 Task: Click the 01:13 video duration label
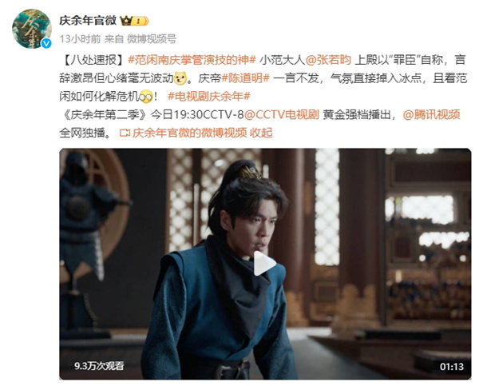(452, 367)
